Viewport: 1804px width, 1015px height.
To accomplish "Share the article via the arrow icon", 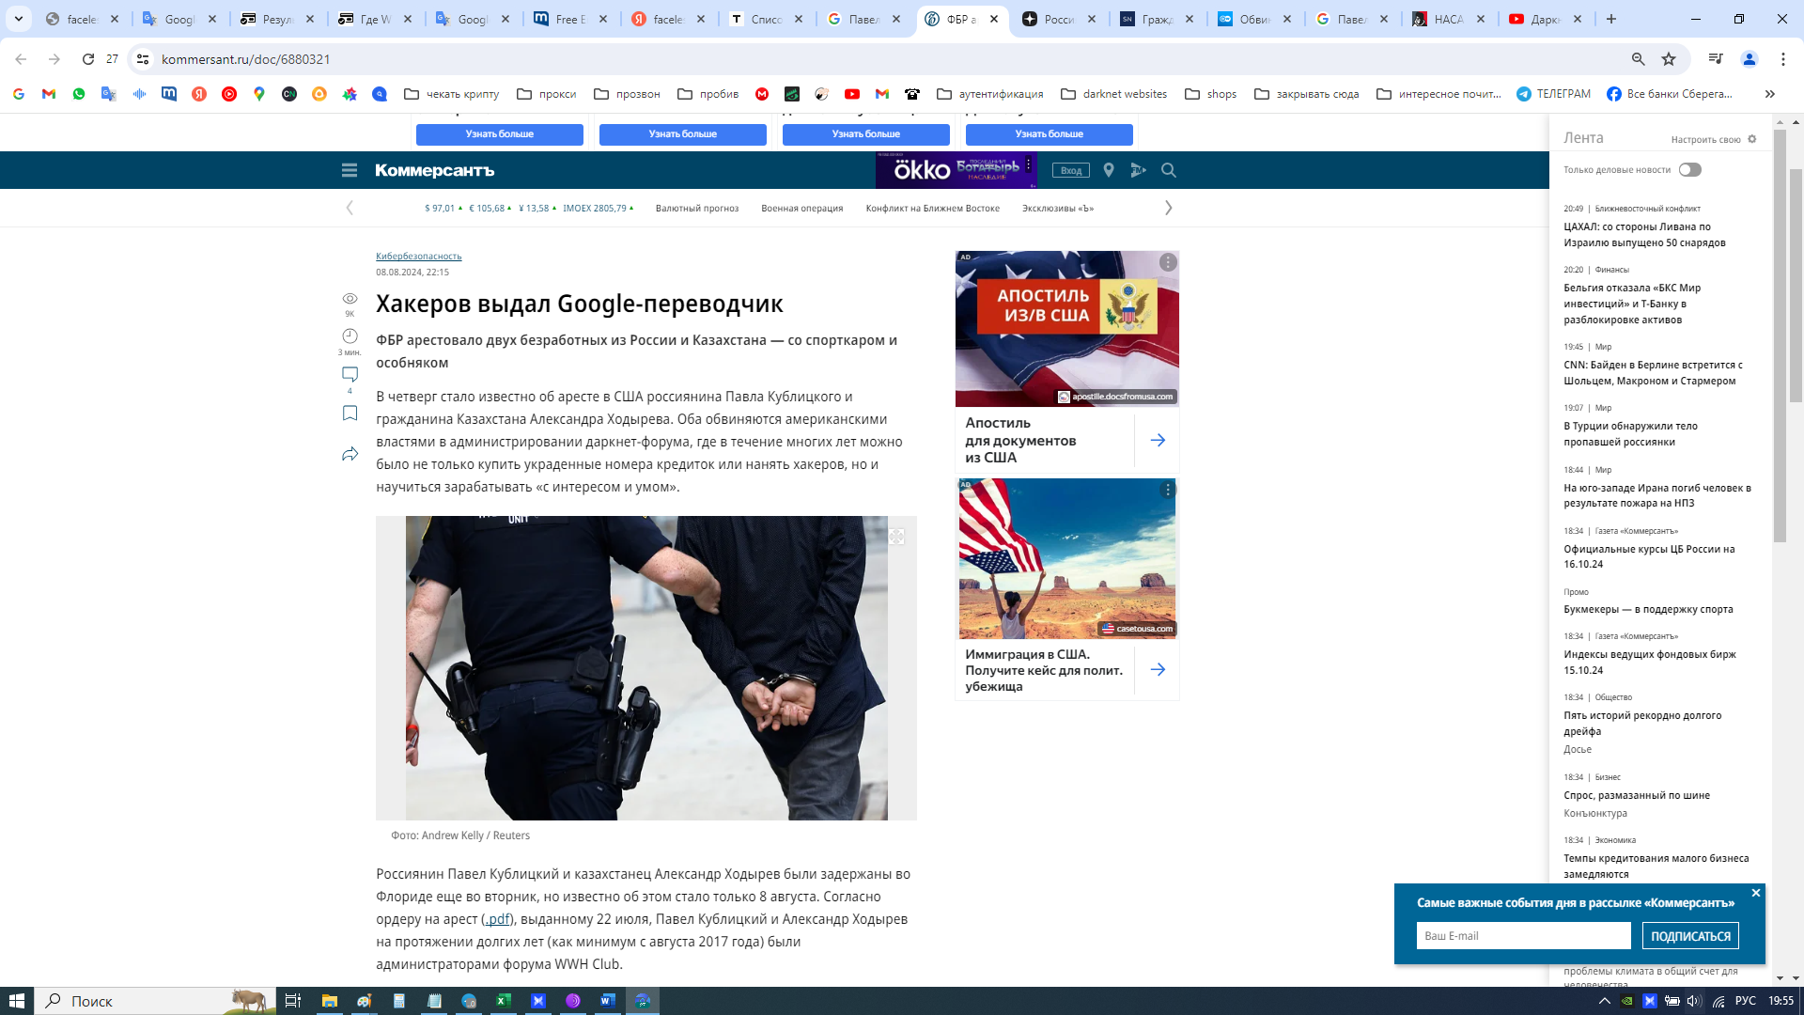I will [x=350, y=454].
